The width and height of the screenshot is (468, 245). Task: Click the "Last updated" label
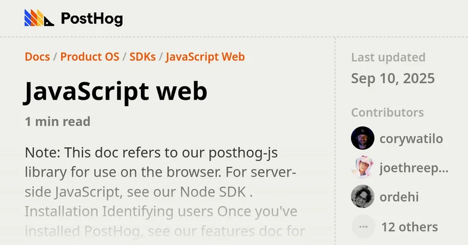pyautogui.click(x=388, y=57)
